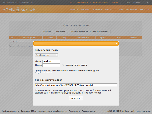152x114 pixels.
Task: Click the RapidGator logo
Action: coord(19,9)
